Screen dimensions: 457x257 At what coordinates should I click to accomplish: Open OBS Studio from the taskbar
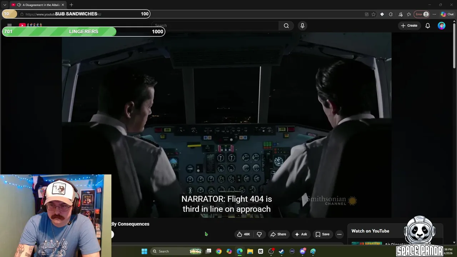[271, 251]
